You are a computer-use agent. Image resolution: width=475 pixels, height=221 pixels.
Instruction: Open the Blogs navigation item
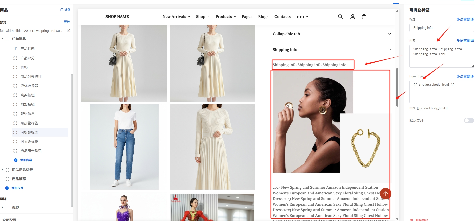[x=263, y=17]
